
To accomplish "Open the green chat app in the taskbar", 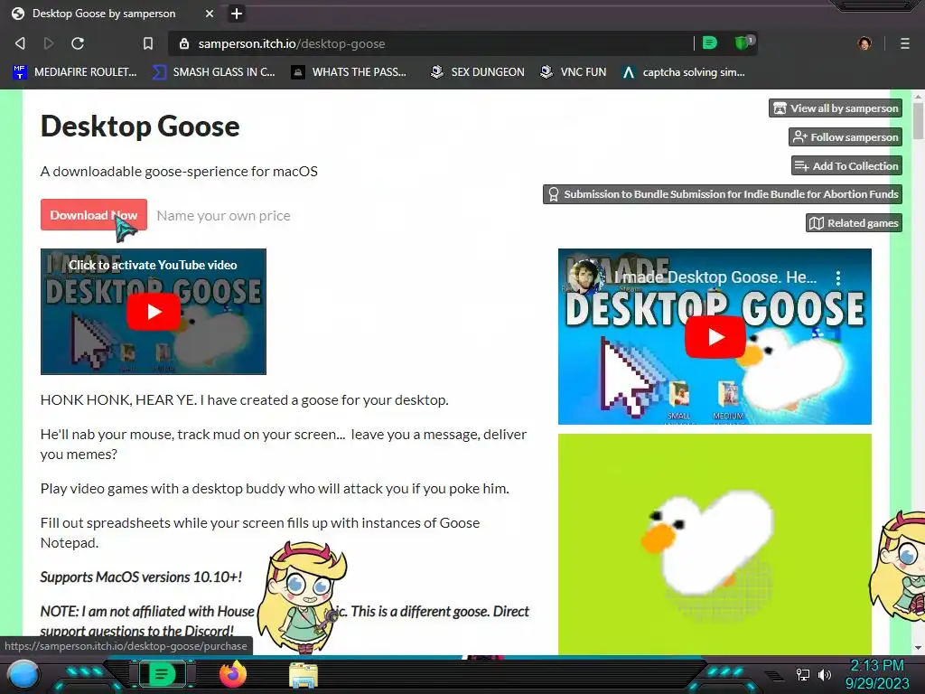I will coord(162,674).
